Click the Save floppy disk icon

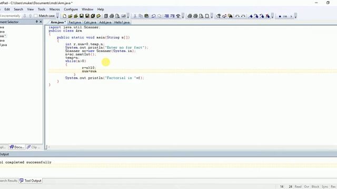(x=82, y=16)
